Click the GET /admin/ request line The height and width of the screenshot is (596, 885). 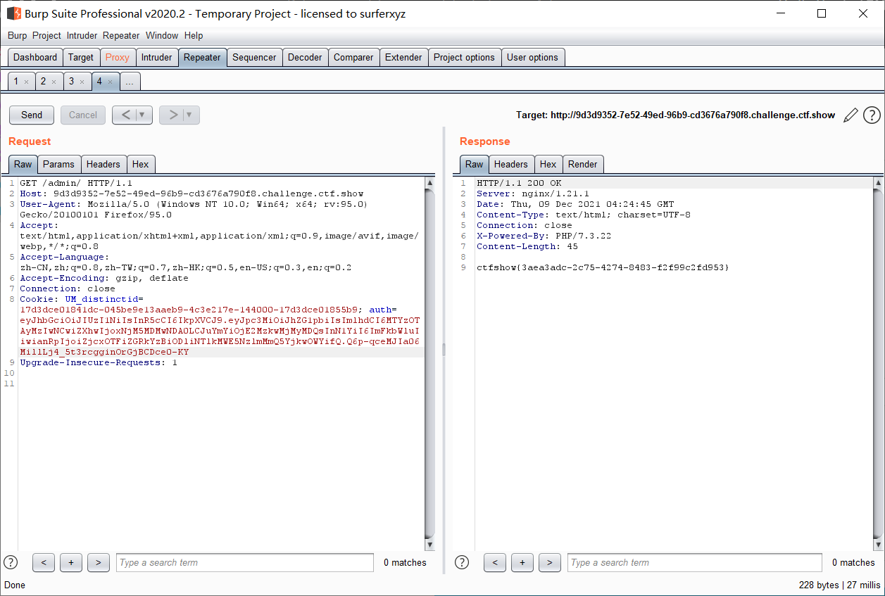coord(76,183)
